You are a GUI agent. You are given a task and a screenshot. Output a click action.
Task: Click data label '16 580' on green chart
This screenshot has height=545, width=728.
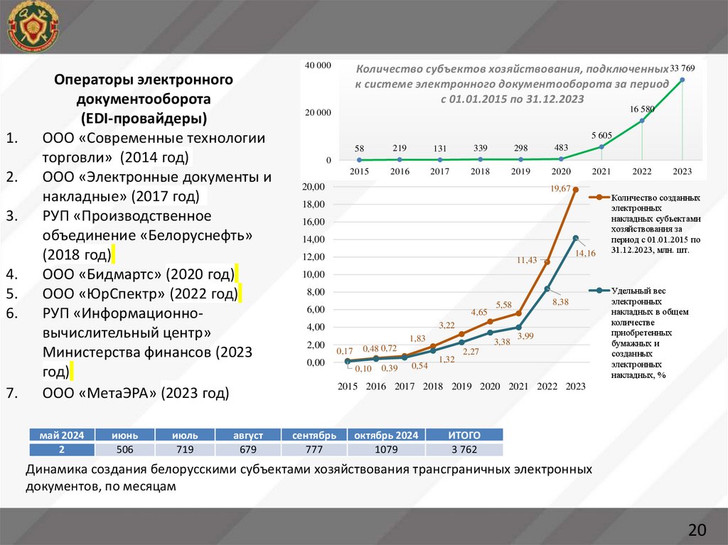click(642, 109)
